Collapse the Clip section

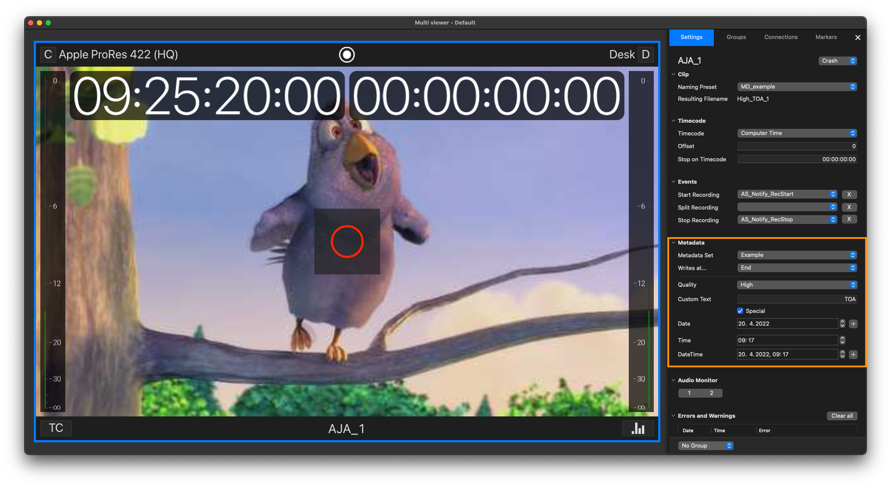(x=674, y=75)
